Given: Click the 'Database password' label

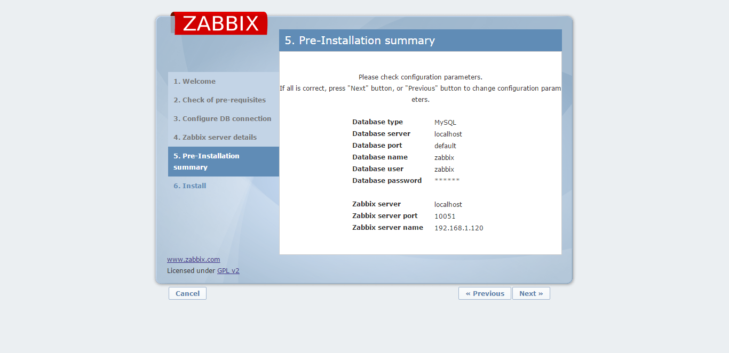Looking at the screenshot, I should (x=387, y=181).
